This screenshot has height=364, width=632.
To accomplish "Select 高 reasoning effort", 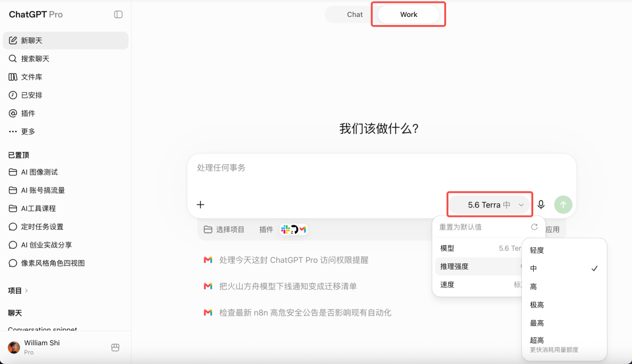I will [564, 287].
